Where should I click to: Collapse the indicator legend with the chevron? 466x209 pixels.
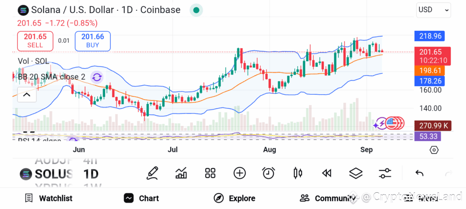[x=27, y=95]
